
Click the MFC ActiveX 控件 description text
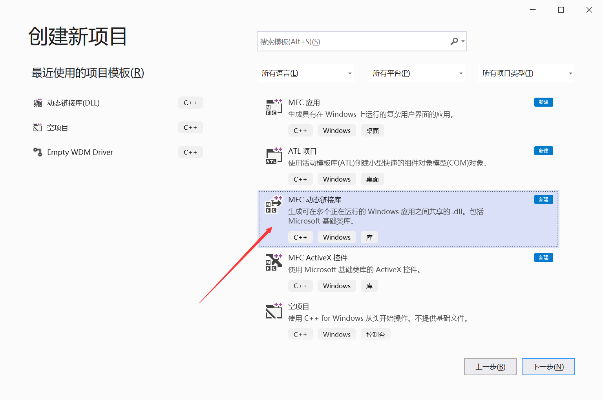tap(354, 270)
